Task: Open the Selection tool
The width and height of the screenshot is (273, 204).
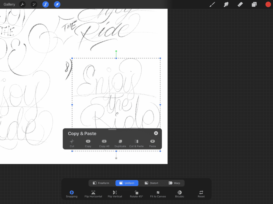Action: [45, 4]
